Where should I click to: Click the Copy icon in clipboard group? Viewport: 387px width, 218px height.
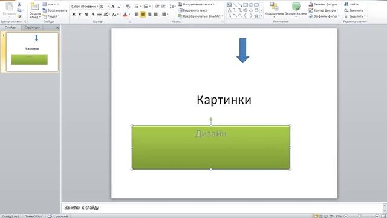[x=19, y=10]
